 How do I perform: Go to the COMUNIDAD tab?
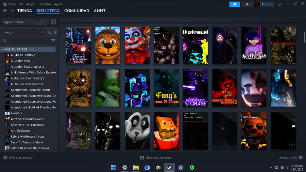pos(77,11)
